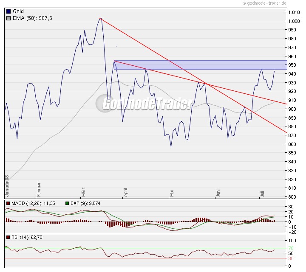Click the 'Mai' month axis label
306x272 pixels.
point(172,193)
